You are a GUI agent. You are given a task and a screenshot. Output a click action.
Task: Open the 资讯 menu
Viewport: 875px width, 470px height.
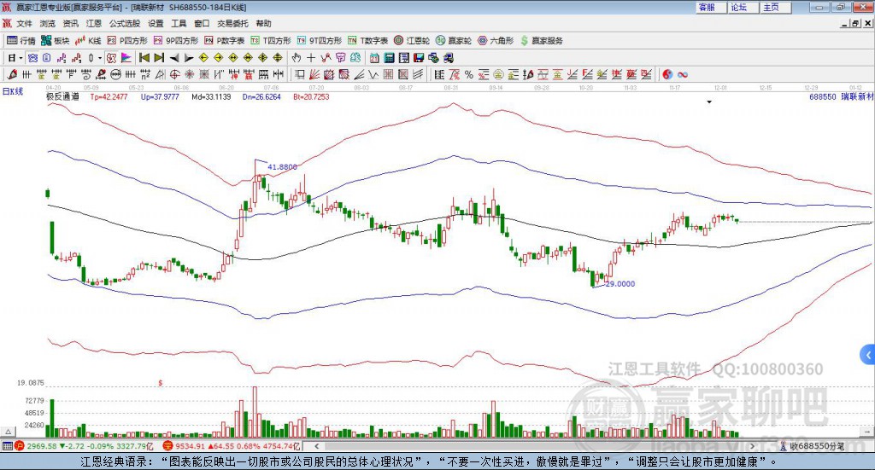click(70, 23)
